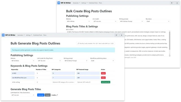Click the AI SEO keyword field
The width and height of the screenshot is (181, 102).
[23, 73]
